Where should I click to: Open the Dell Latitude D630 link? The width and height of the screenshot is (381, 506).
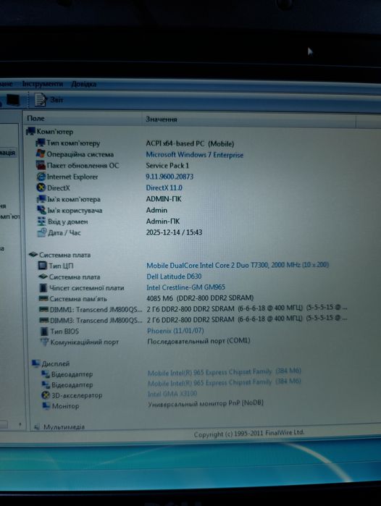pyautogui.click(x=174, y=277)
